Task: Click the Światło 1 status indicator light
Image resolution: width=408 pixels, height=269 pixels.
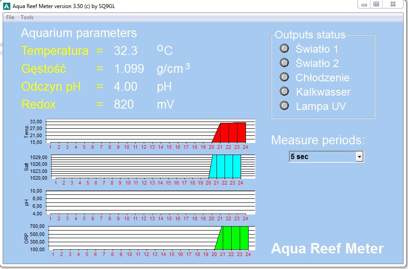Action: 284,49
